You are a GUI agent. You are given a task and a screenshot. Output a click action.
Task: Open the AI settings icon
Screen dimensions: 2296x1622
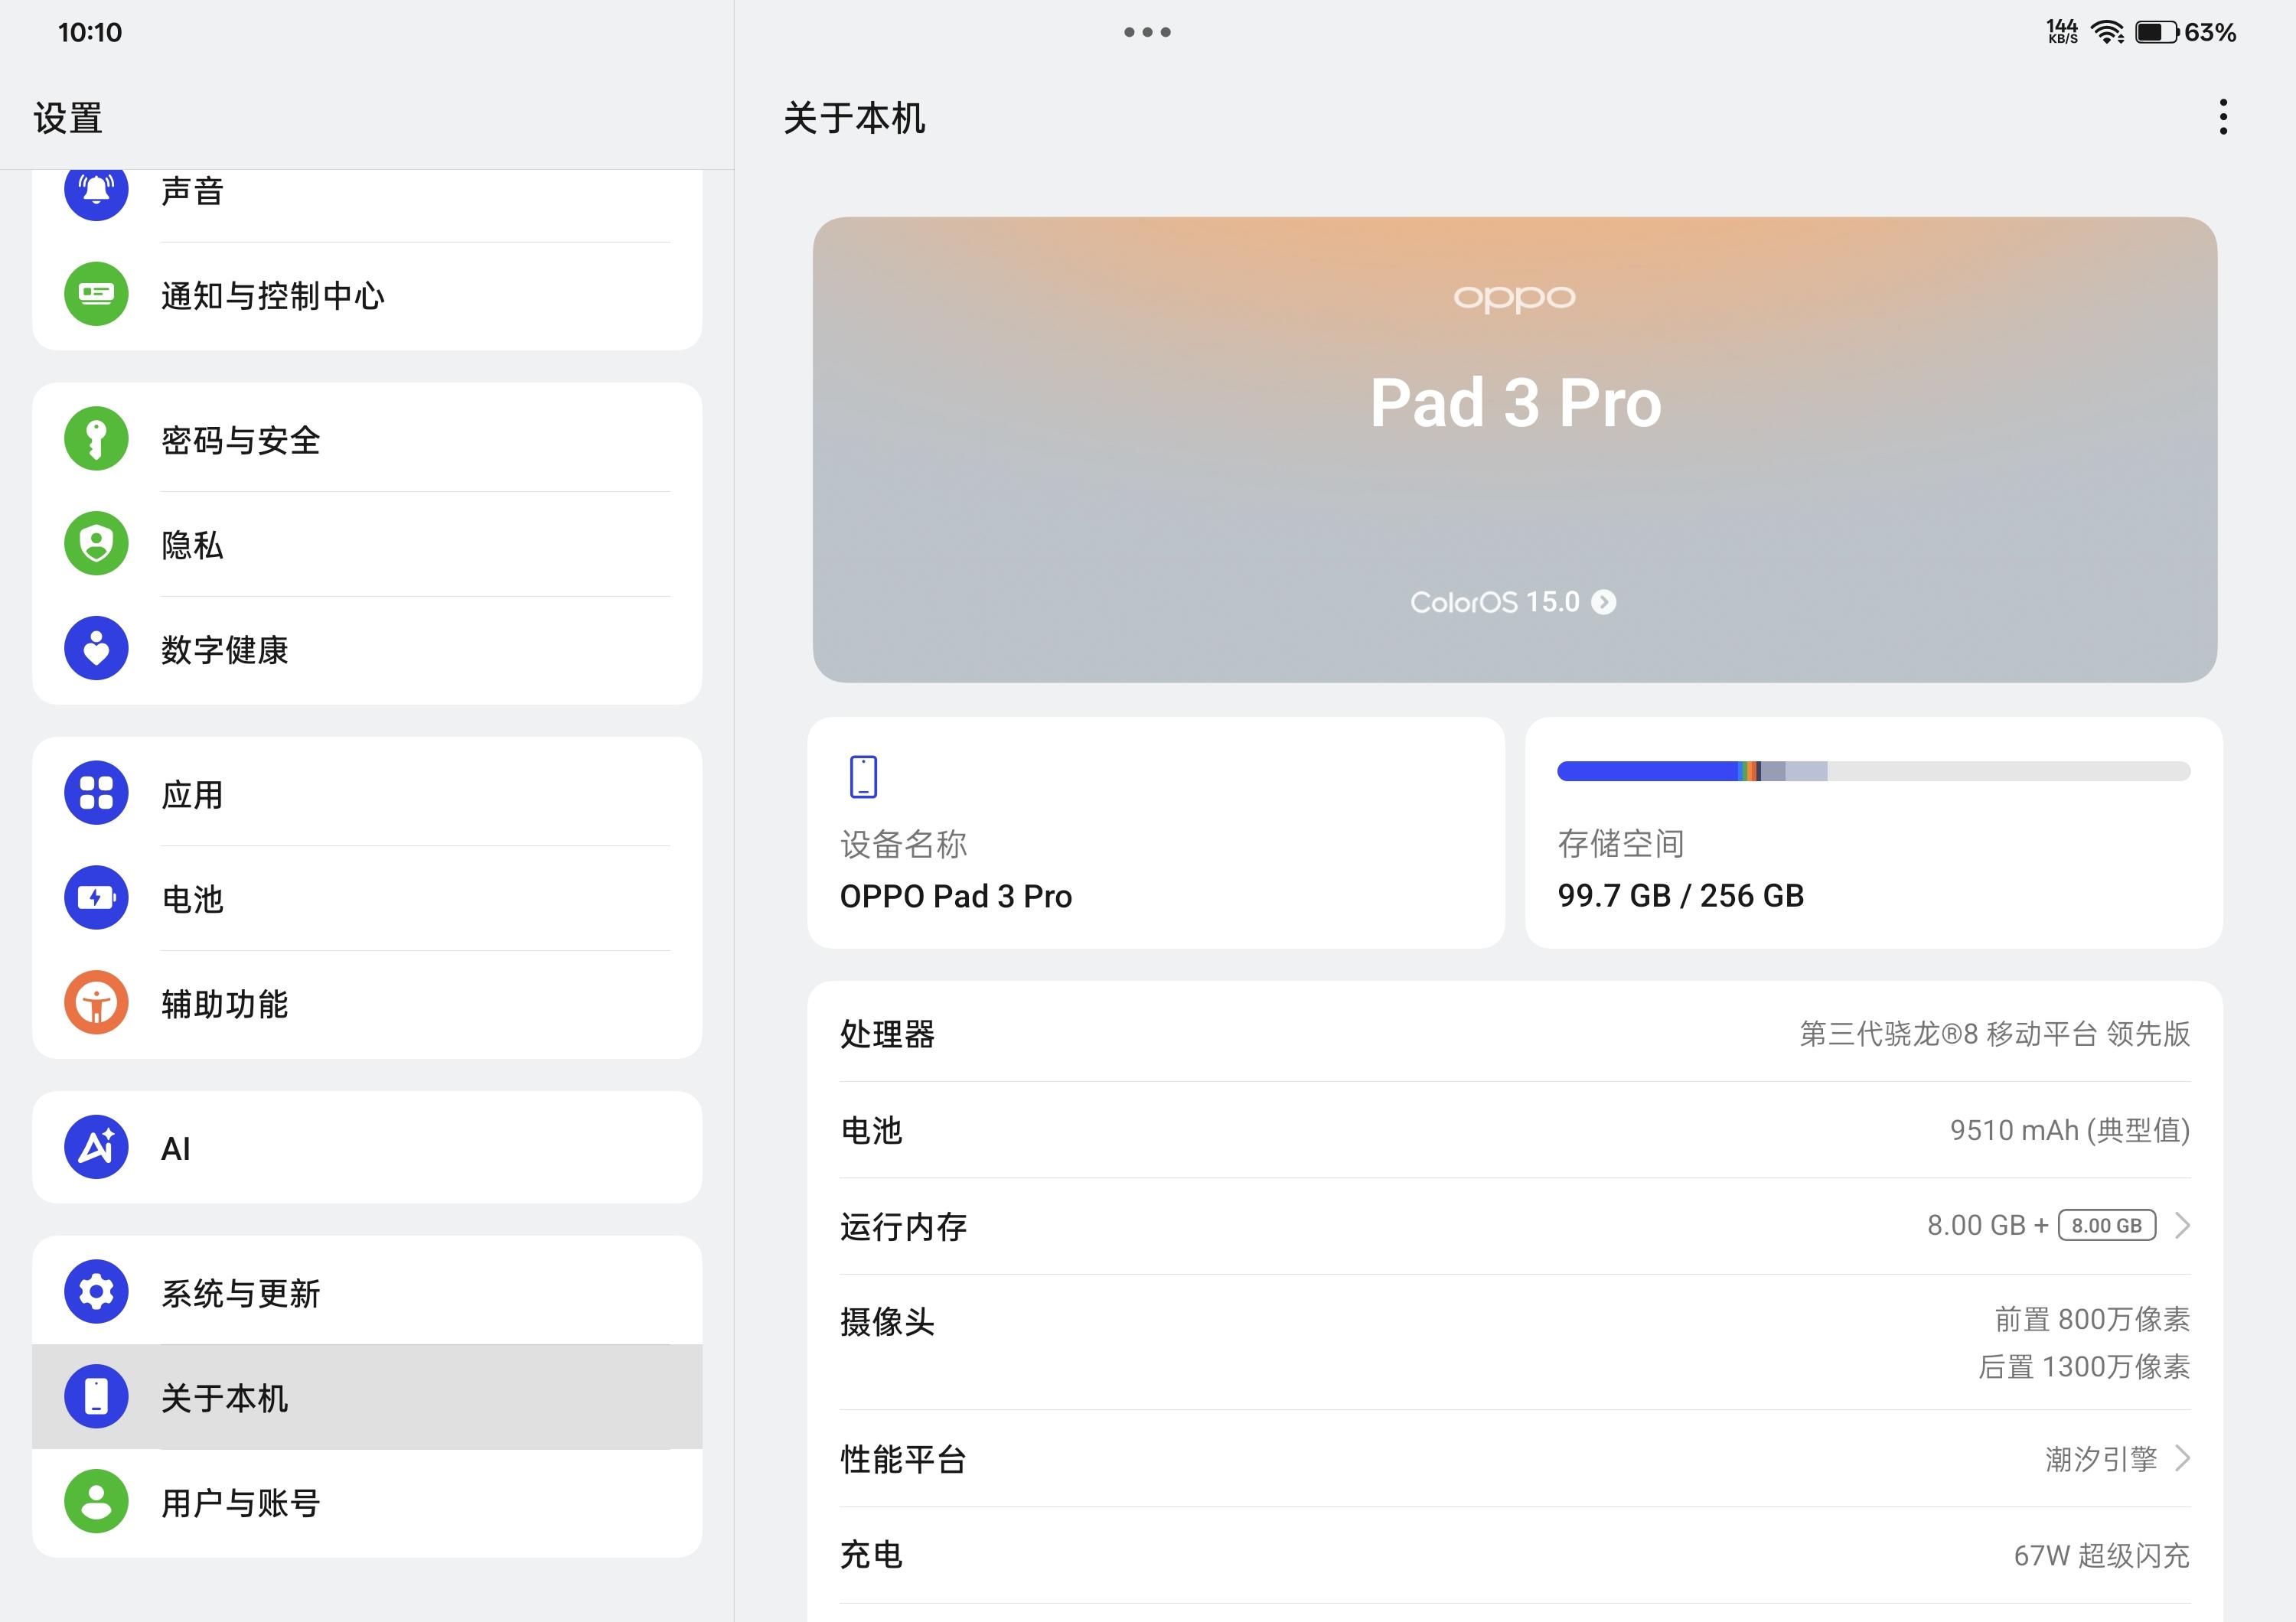(96, 1148)
